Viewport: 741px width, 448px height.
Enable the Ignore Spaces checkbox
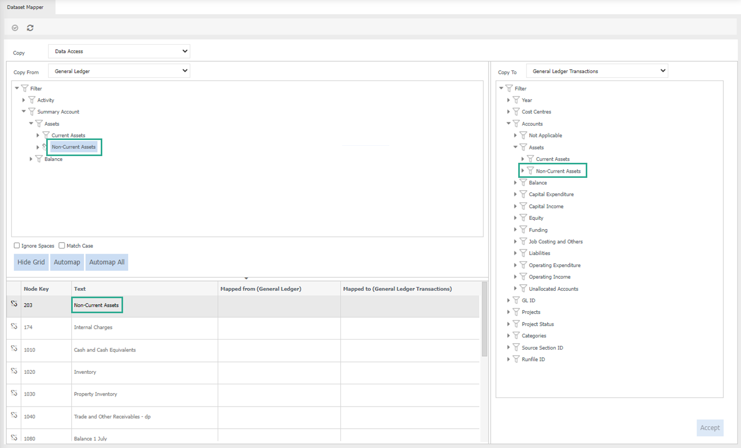[17, 246]
